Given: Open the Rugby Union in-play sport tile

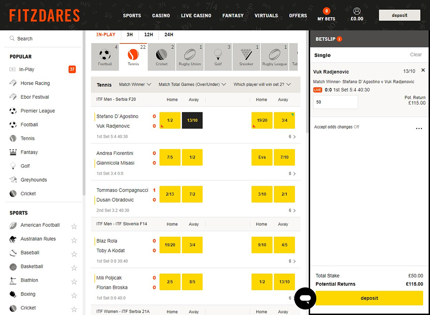Looking at the screenshot, I should [190, 57].
